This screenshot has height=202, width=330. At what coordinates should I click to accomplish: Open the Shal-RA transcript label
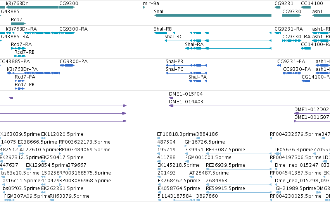[194, 45]
